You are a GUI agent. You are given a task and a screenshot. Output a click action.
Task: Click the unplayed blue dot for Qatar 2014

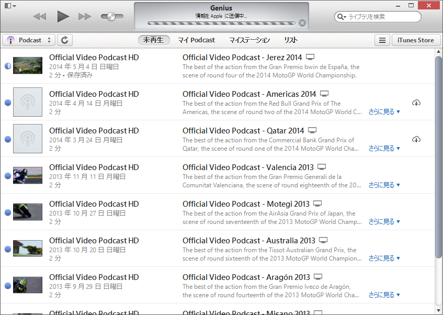(x=8, y=139)
